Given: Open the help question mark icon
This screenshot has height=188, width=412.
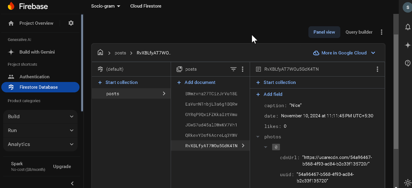Looking at the screenshot, I should 408,63.
